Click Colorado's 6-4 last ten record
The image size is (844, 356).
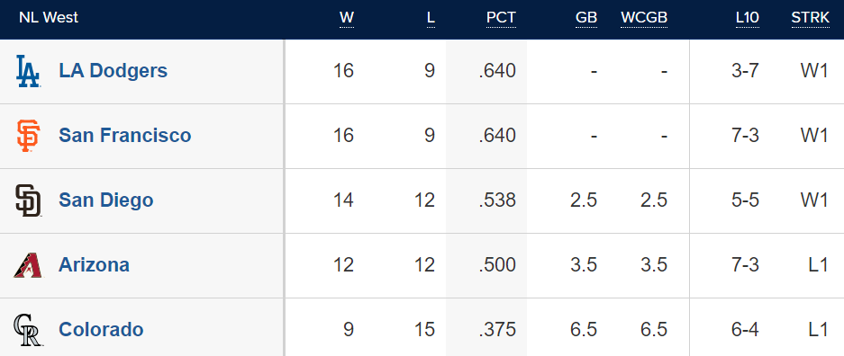click(x=745, y=329)
